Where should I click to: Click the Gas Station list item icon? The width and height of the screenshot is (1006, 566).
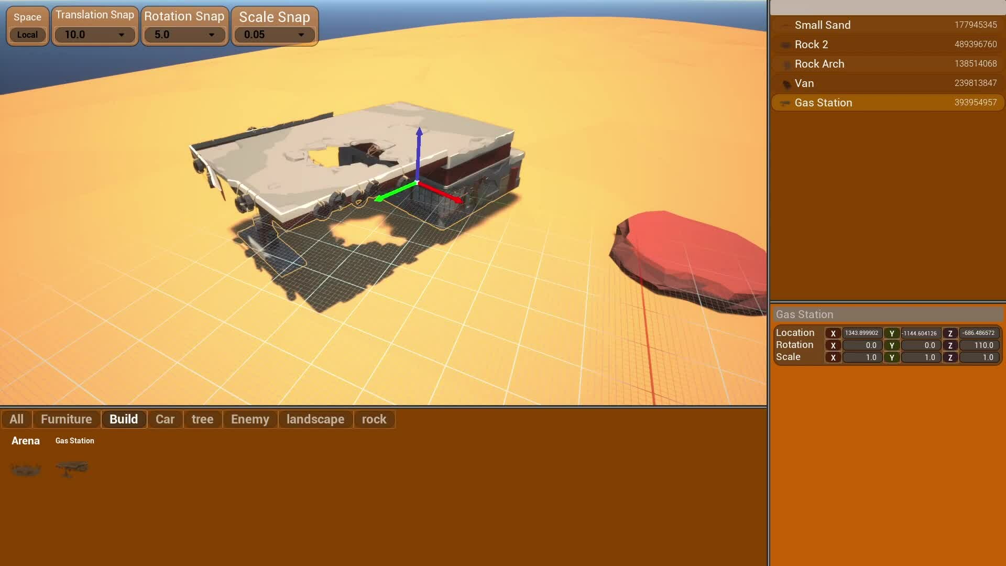point(785,103)
